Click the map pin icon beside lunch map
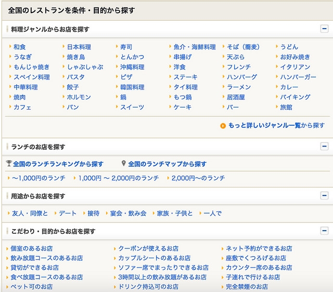Viewport: 333px width, 292px height. 124,163
